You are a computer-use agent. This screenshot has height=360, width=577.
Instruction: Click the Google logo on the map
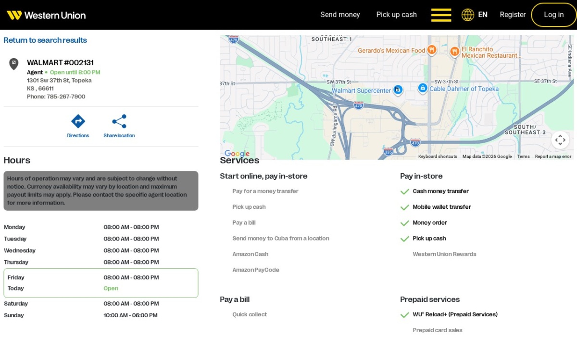(237, 154)
